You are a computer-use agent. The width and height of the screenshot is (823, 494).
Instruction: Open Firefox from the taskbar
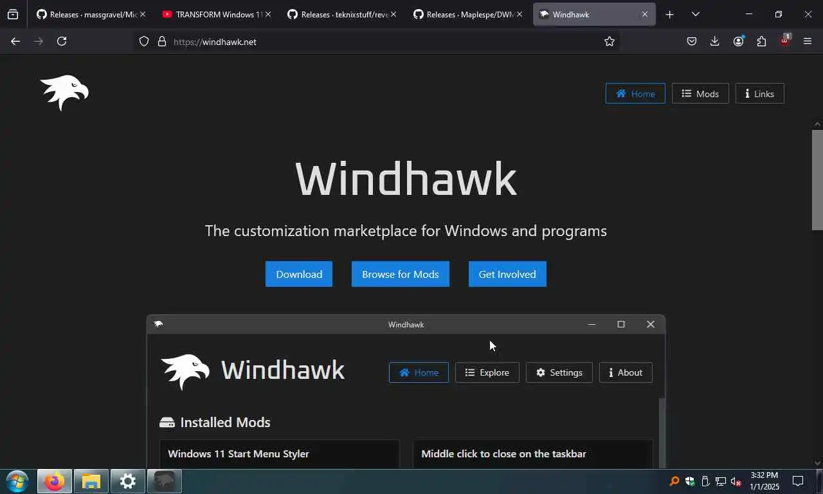click(55, 481)
